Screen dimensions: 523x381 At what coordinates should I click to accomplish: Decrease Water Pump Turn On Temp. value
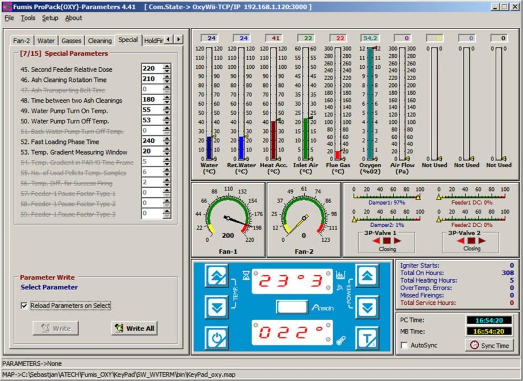point(167,113)
